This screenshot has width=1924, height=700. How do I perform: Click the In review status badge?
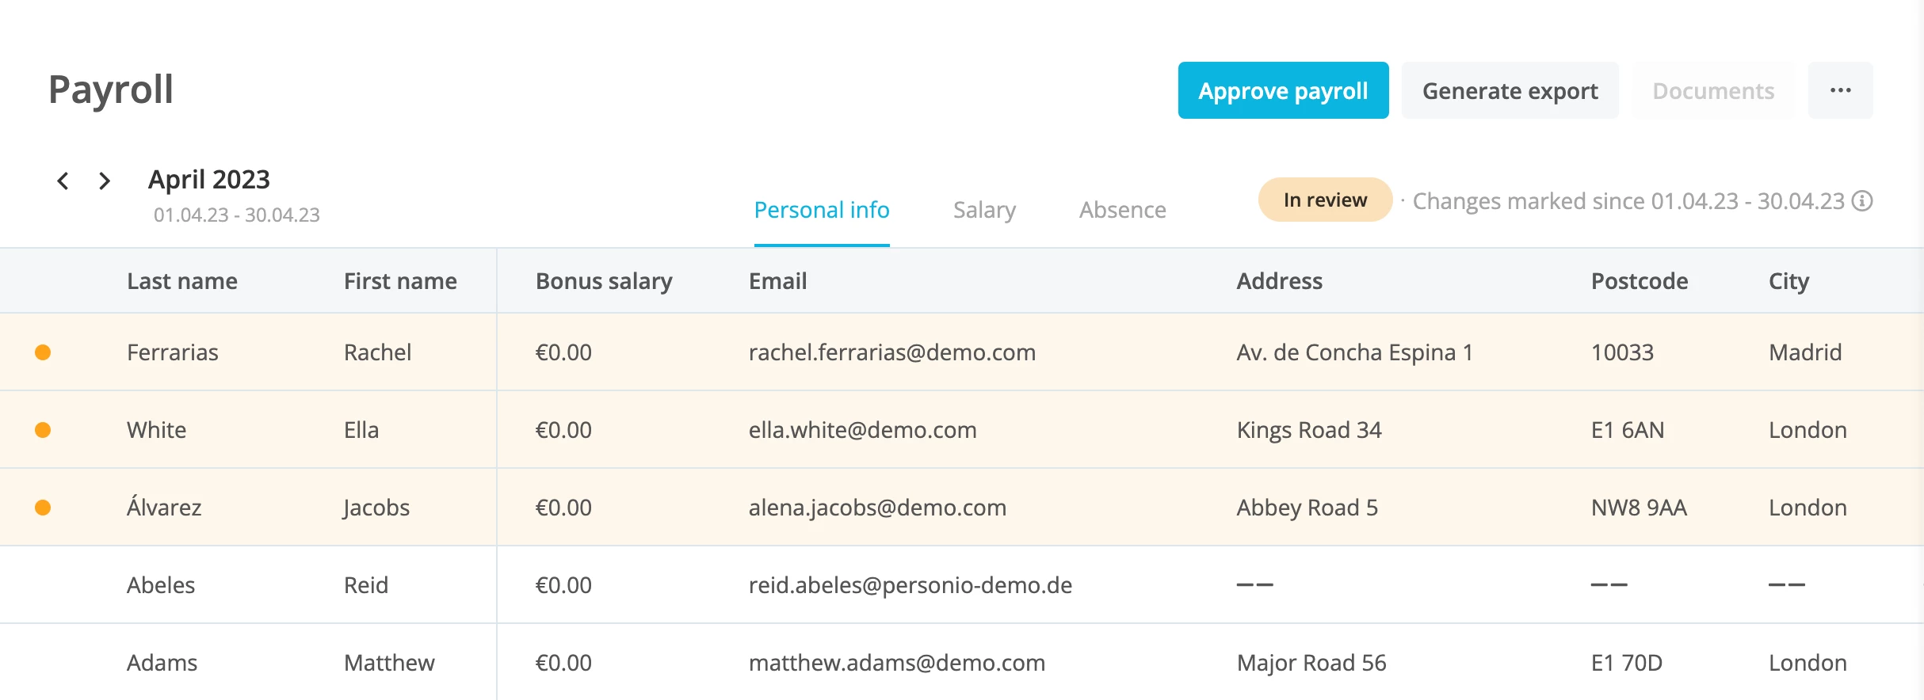(x=1325, y=200)
